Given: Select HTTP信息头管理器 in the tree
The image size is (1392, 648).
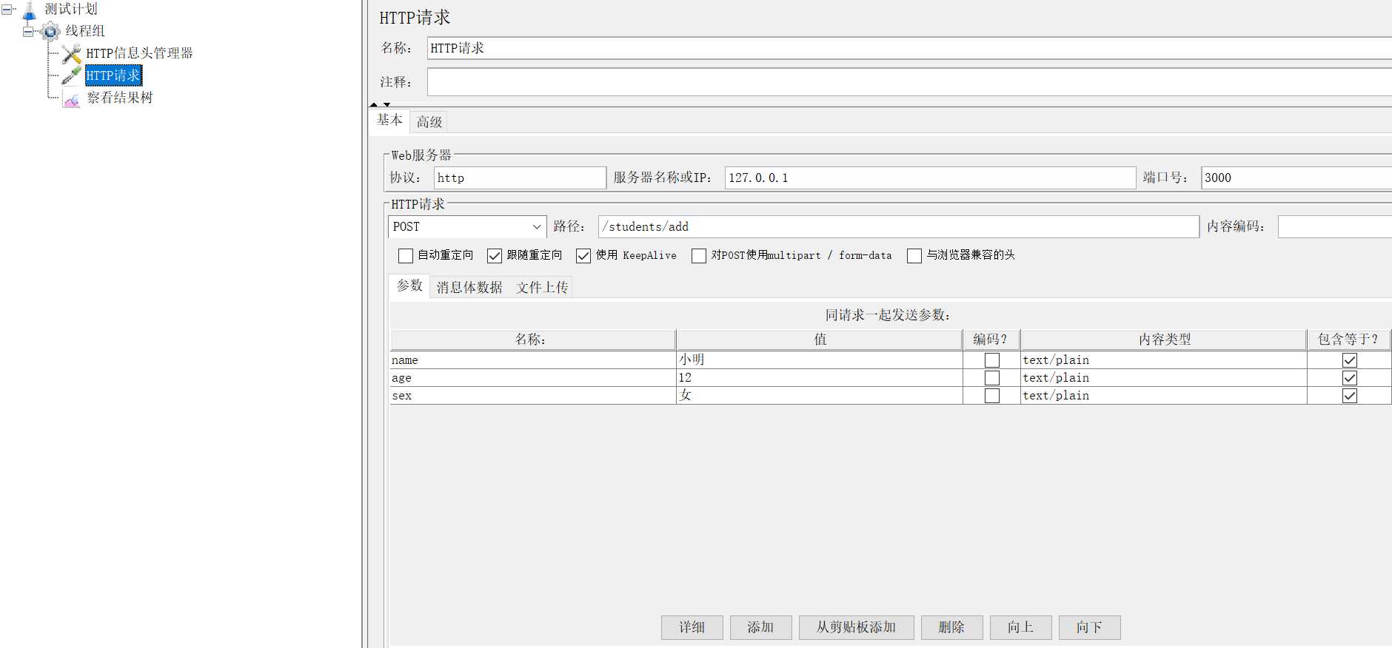Looking at the screenshot, I should (139, 53).
